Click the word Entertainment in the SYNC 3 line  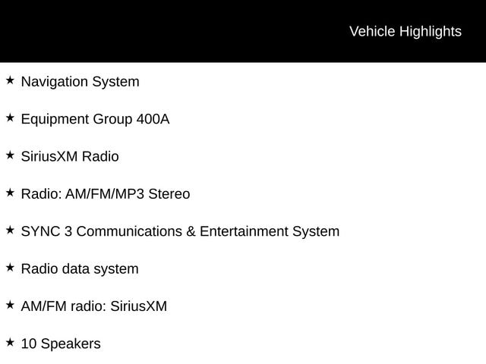[244, 231]
